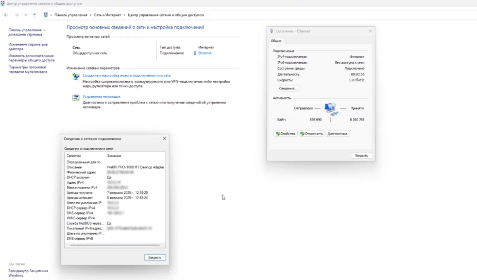Open Изменение параметров адаптера link
The width and height of the screenshot is (477, 280).
click(x=28, y=46)
